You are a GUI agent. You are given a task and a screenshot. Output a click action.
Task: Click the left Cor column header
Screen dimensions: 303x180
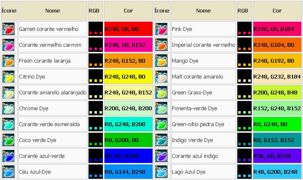pyautogui.click(x=128, y=10)
